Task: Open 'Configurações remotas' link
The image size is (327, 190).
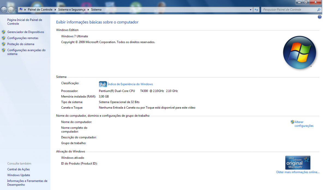Action: click(x=23, y=38)
